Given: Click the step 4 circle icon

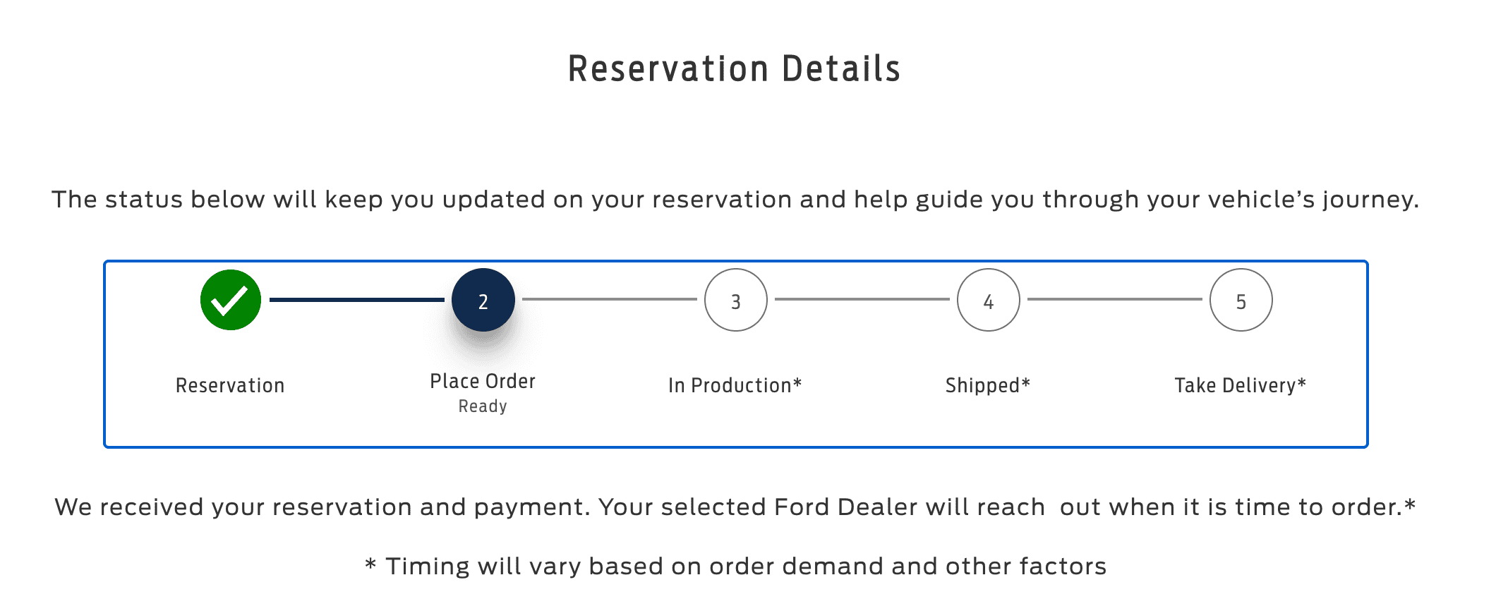Looking at the screenshot, I should pos(989,300).
